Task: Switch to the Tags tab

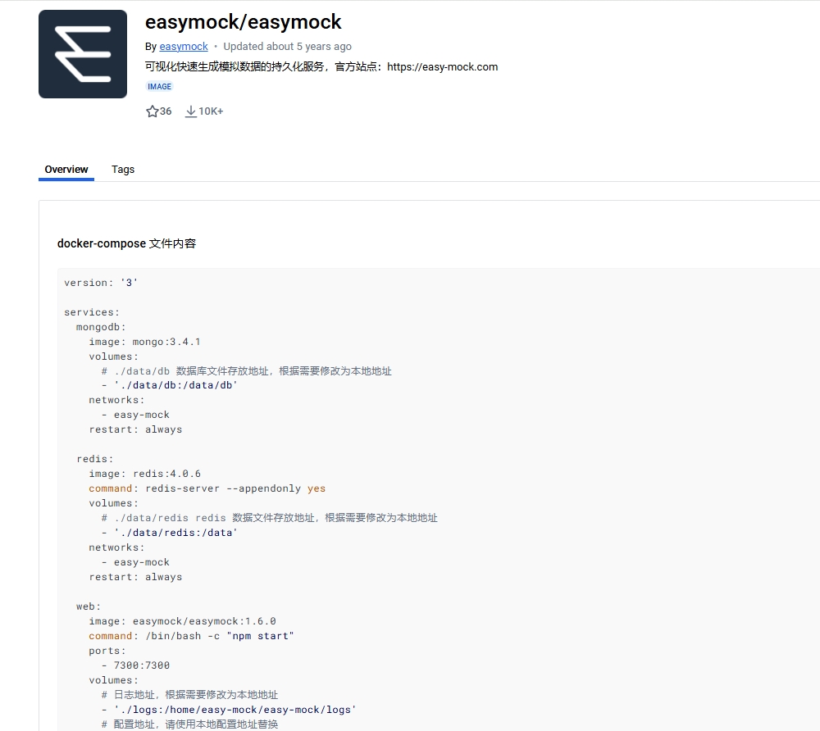Action: click(122, 170)
